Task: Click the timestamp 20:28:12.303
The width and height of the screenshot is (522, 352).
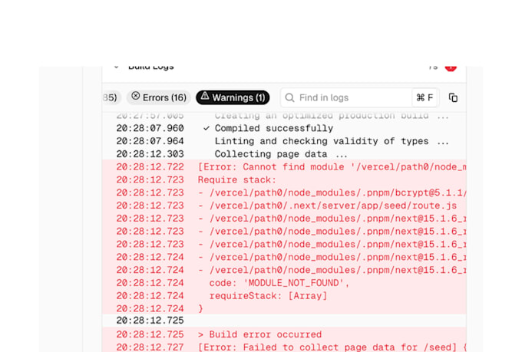Action: point(150,154)
